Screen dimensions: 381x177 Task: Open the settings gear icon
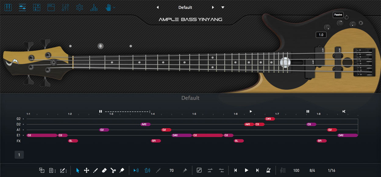tap(80, 8)
